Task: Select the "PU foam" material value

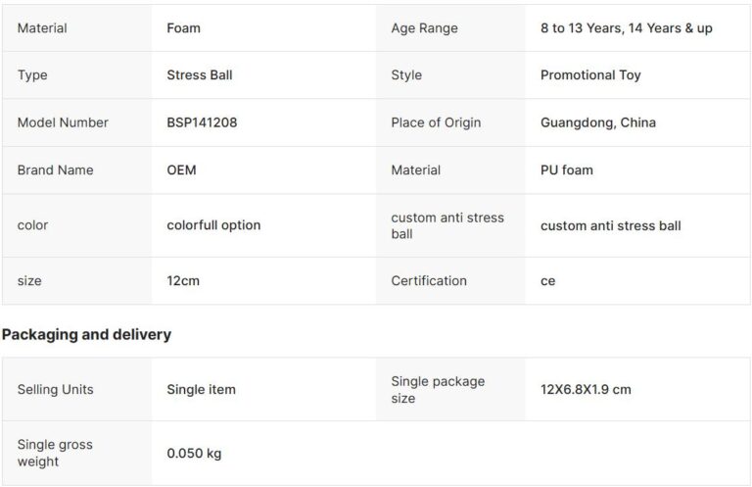Action: [566, 170]
